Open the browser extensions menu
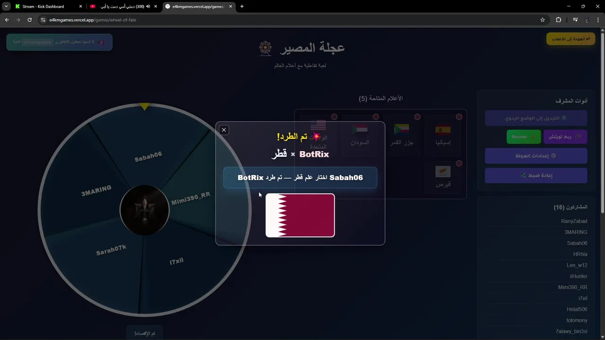This screenshot has width=605, height=340. (559, 20)
